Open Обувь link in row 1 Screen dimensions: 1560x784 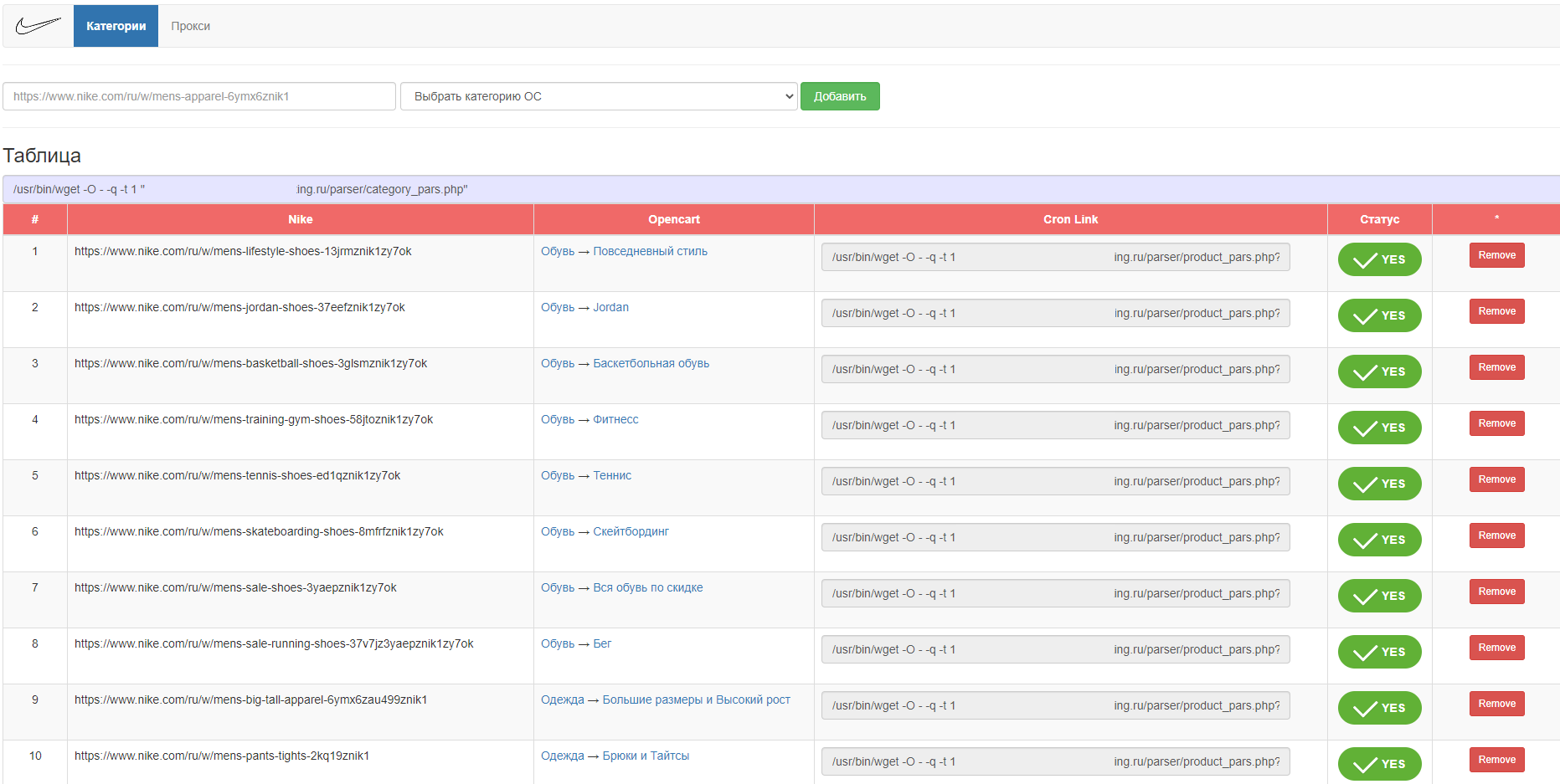tap(558, 251)
